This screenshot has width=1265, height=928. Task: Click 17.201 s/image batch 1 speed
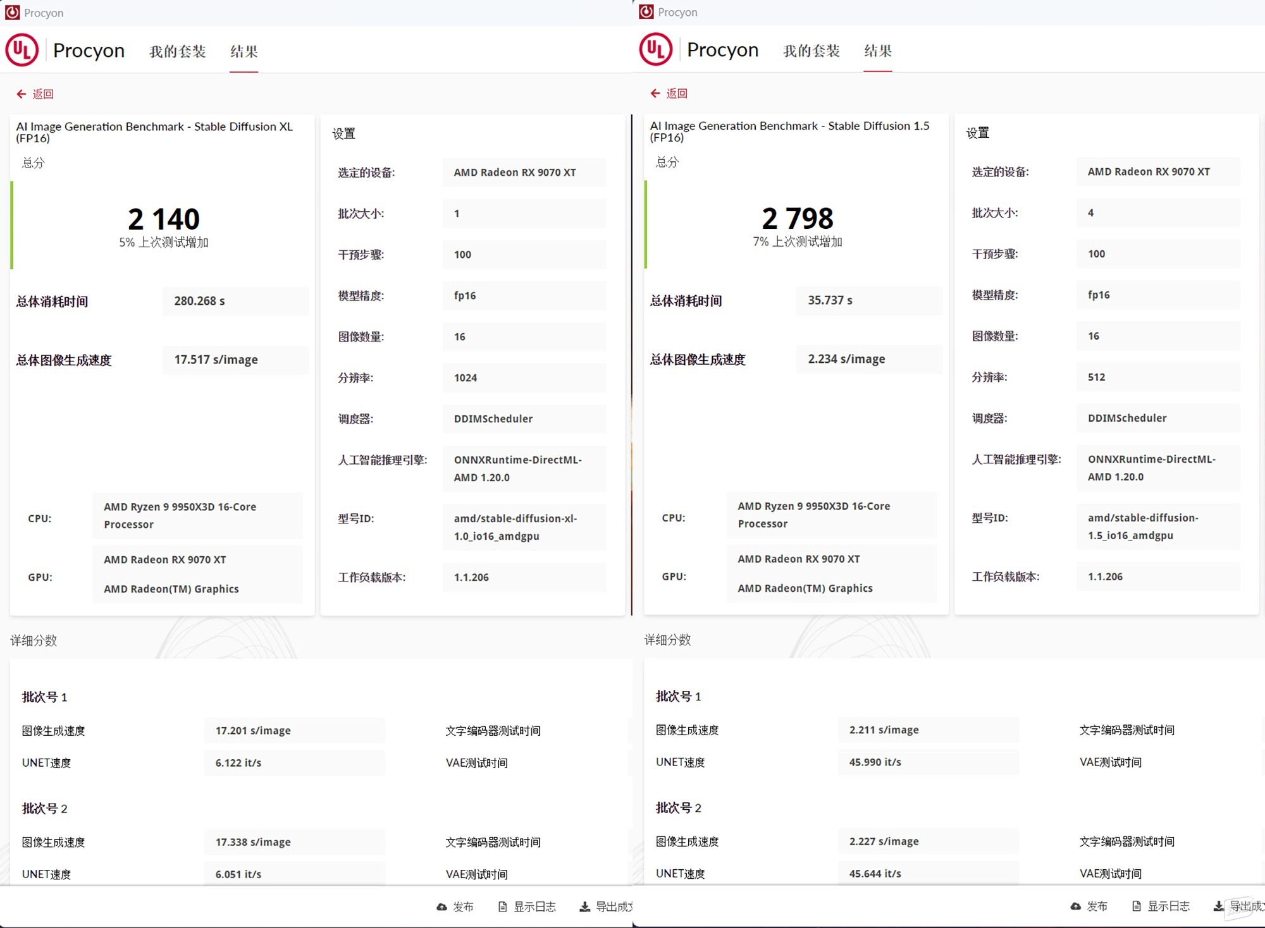[x=294, y=731]
